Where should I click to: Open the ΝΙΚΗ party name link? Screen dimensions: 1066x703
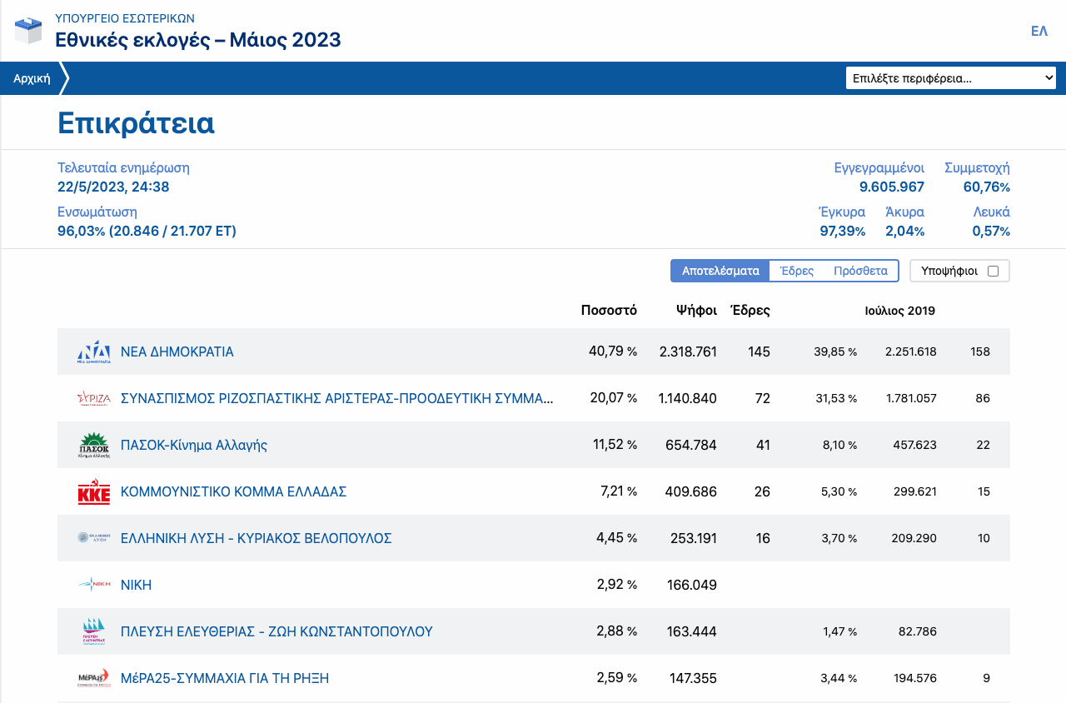point(137,585)
